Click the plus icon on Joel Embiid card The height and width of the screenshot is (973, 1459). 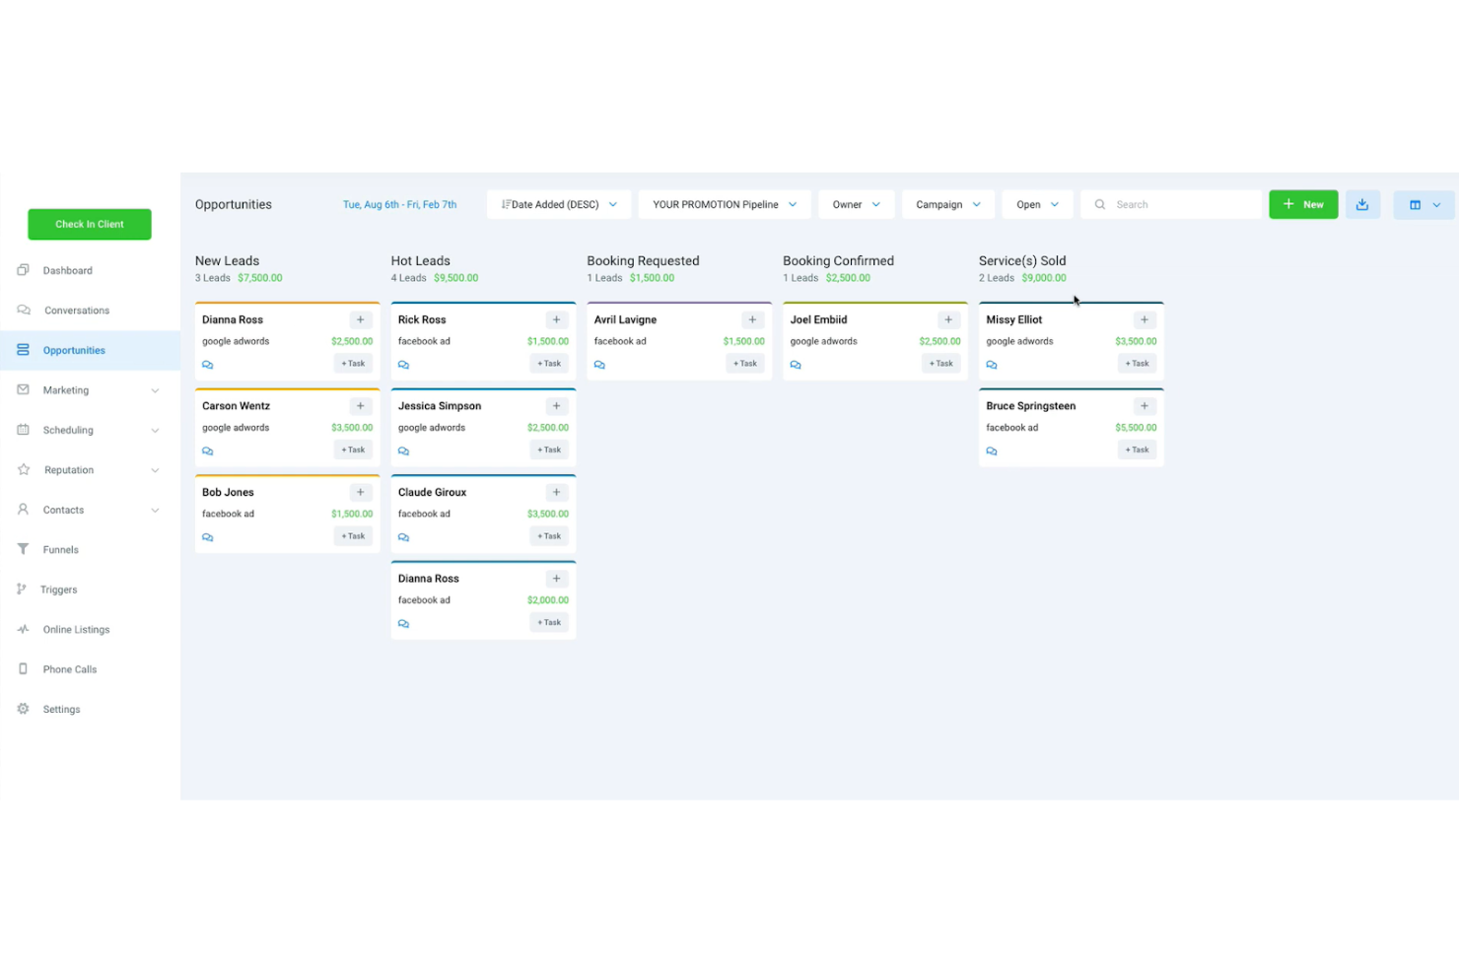[949, 319]
